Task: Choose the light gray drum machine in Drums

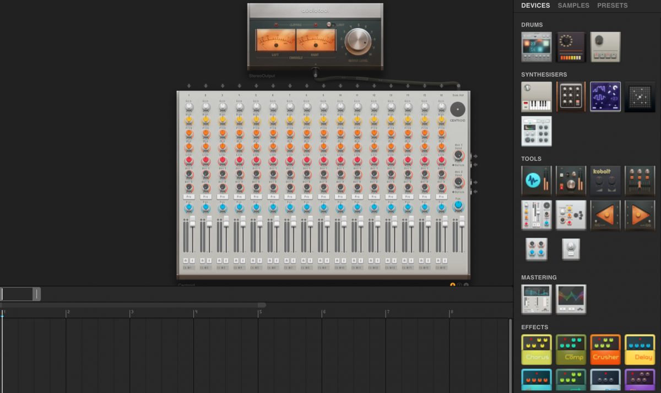Action: click(x=605, y=47)
